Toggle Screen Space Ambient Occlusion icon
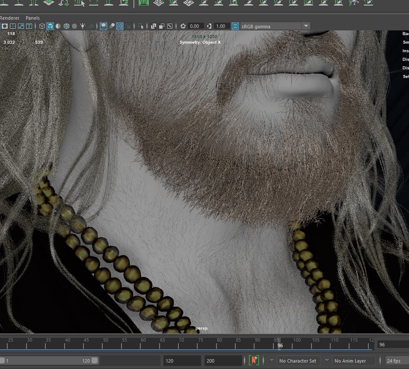 tap(103, 26)
